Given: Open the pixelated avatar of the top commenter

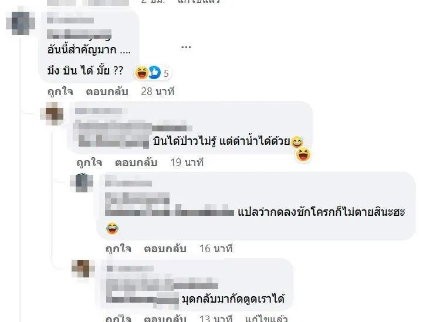Looking at the screenshot, I should (21, 22).
